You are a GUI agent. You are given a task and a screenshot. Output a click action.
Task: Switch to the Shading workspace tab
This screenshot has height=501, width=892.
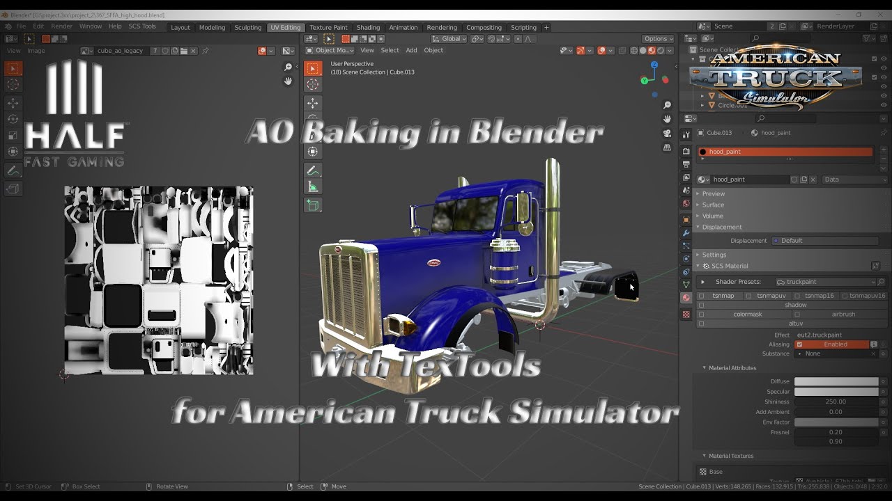(368, 28)
